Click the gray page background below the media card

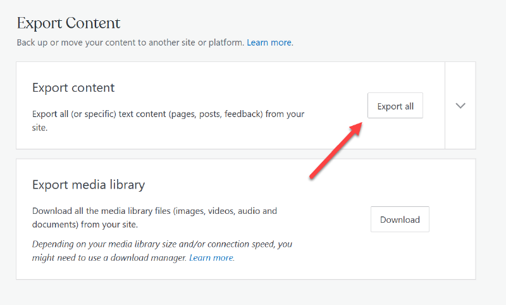(x=253, y=292)
